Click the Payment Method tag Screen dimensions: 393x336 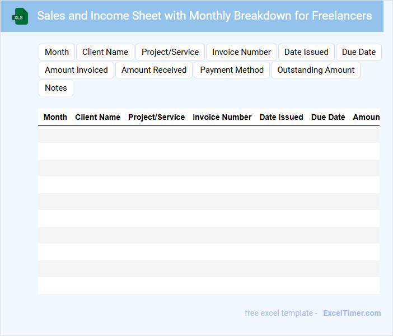[x=232, y=70]
